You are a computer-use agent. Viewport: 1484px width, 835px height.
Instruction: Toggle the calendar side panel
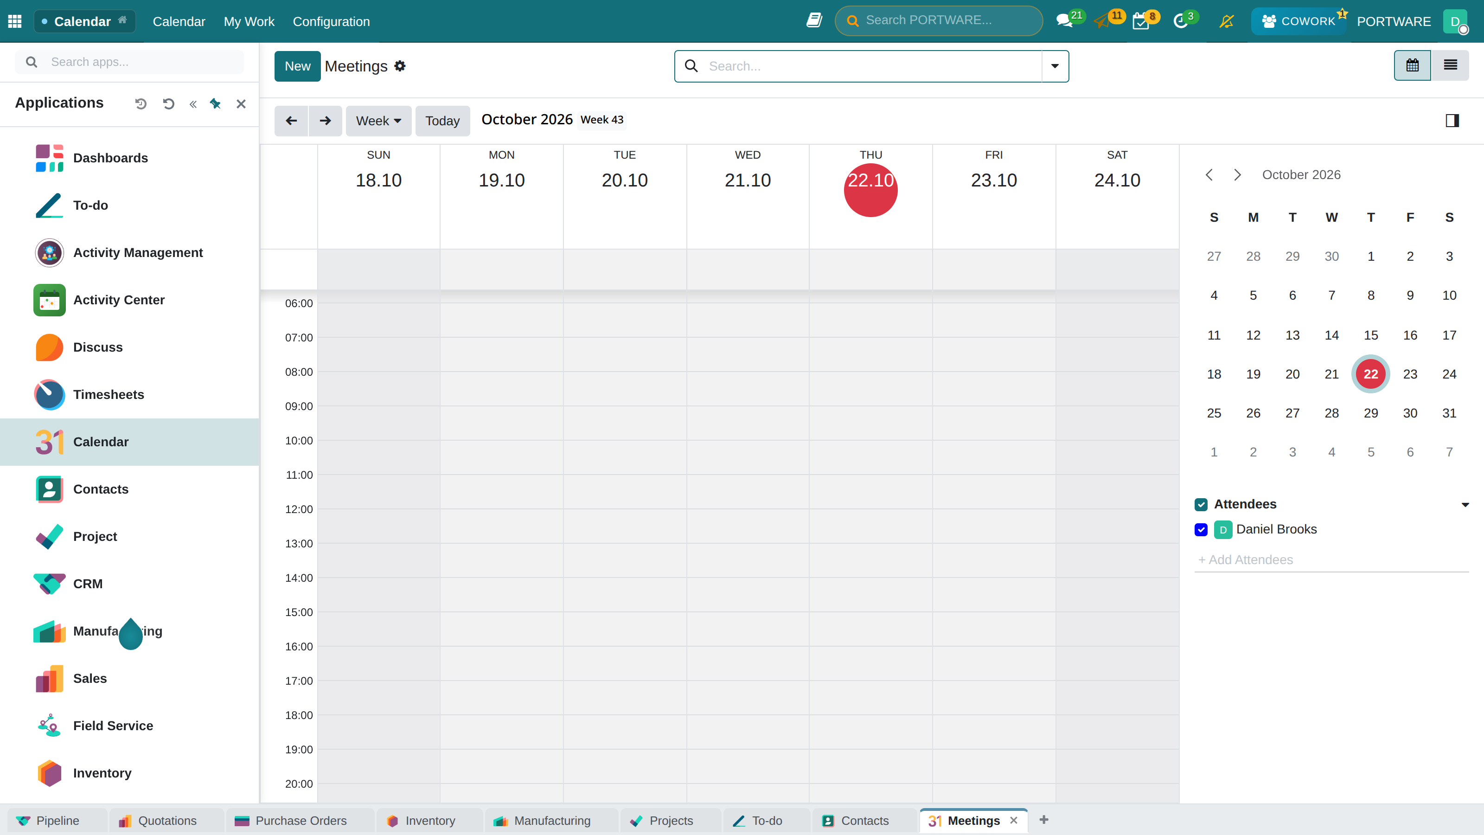(x=1452, y=121)
